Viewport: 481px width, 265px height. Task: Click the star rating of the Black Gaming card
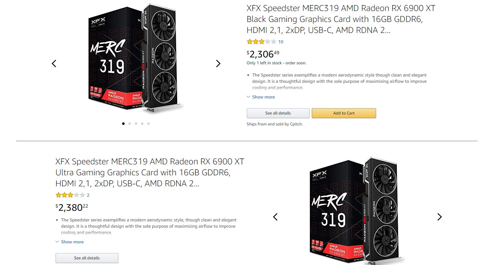point(261,42)
